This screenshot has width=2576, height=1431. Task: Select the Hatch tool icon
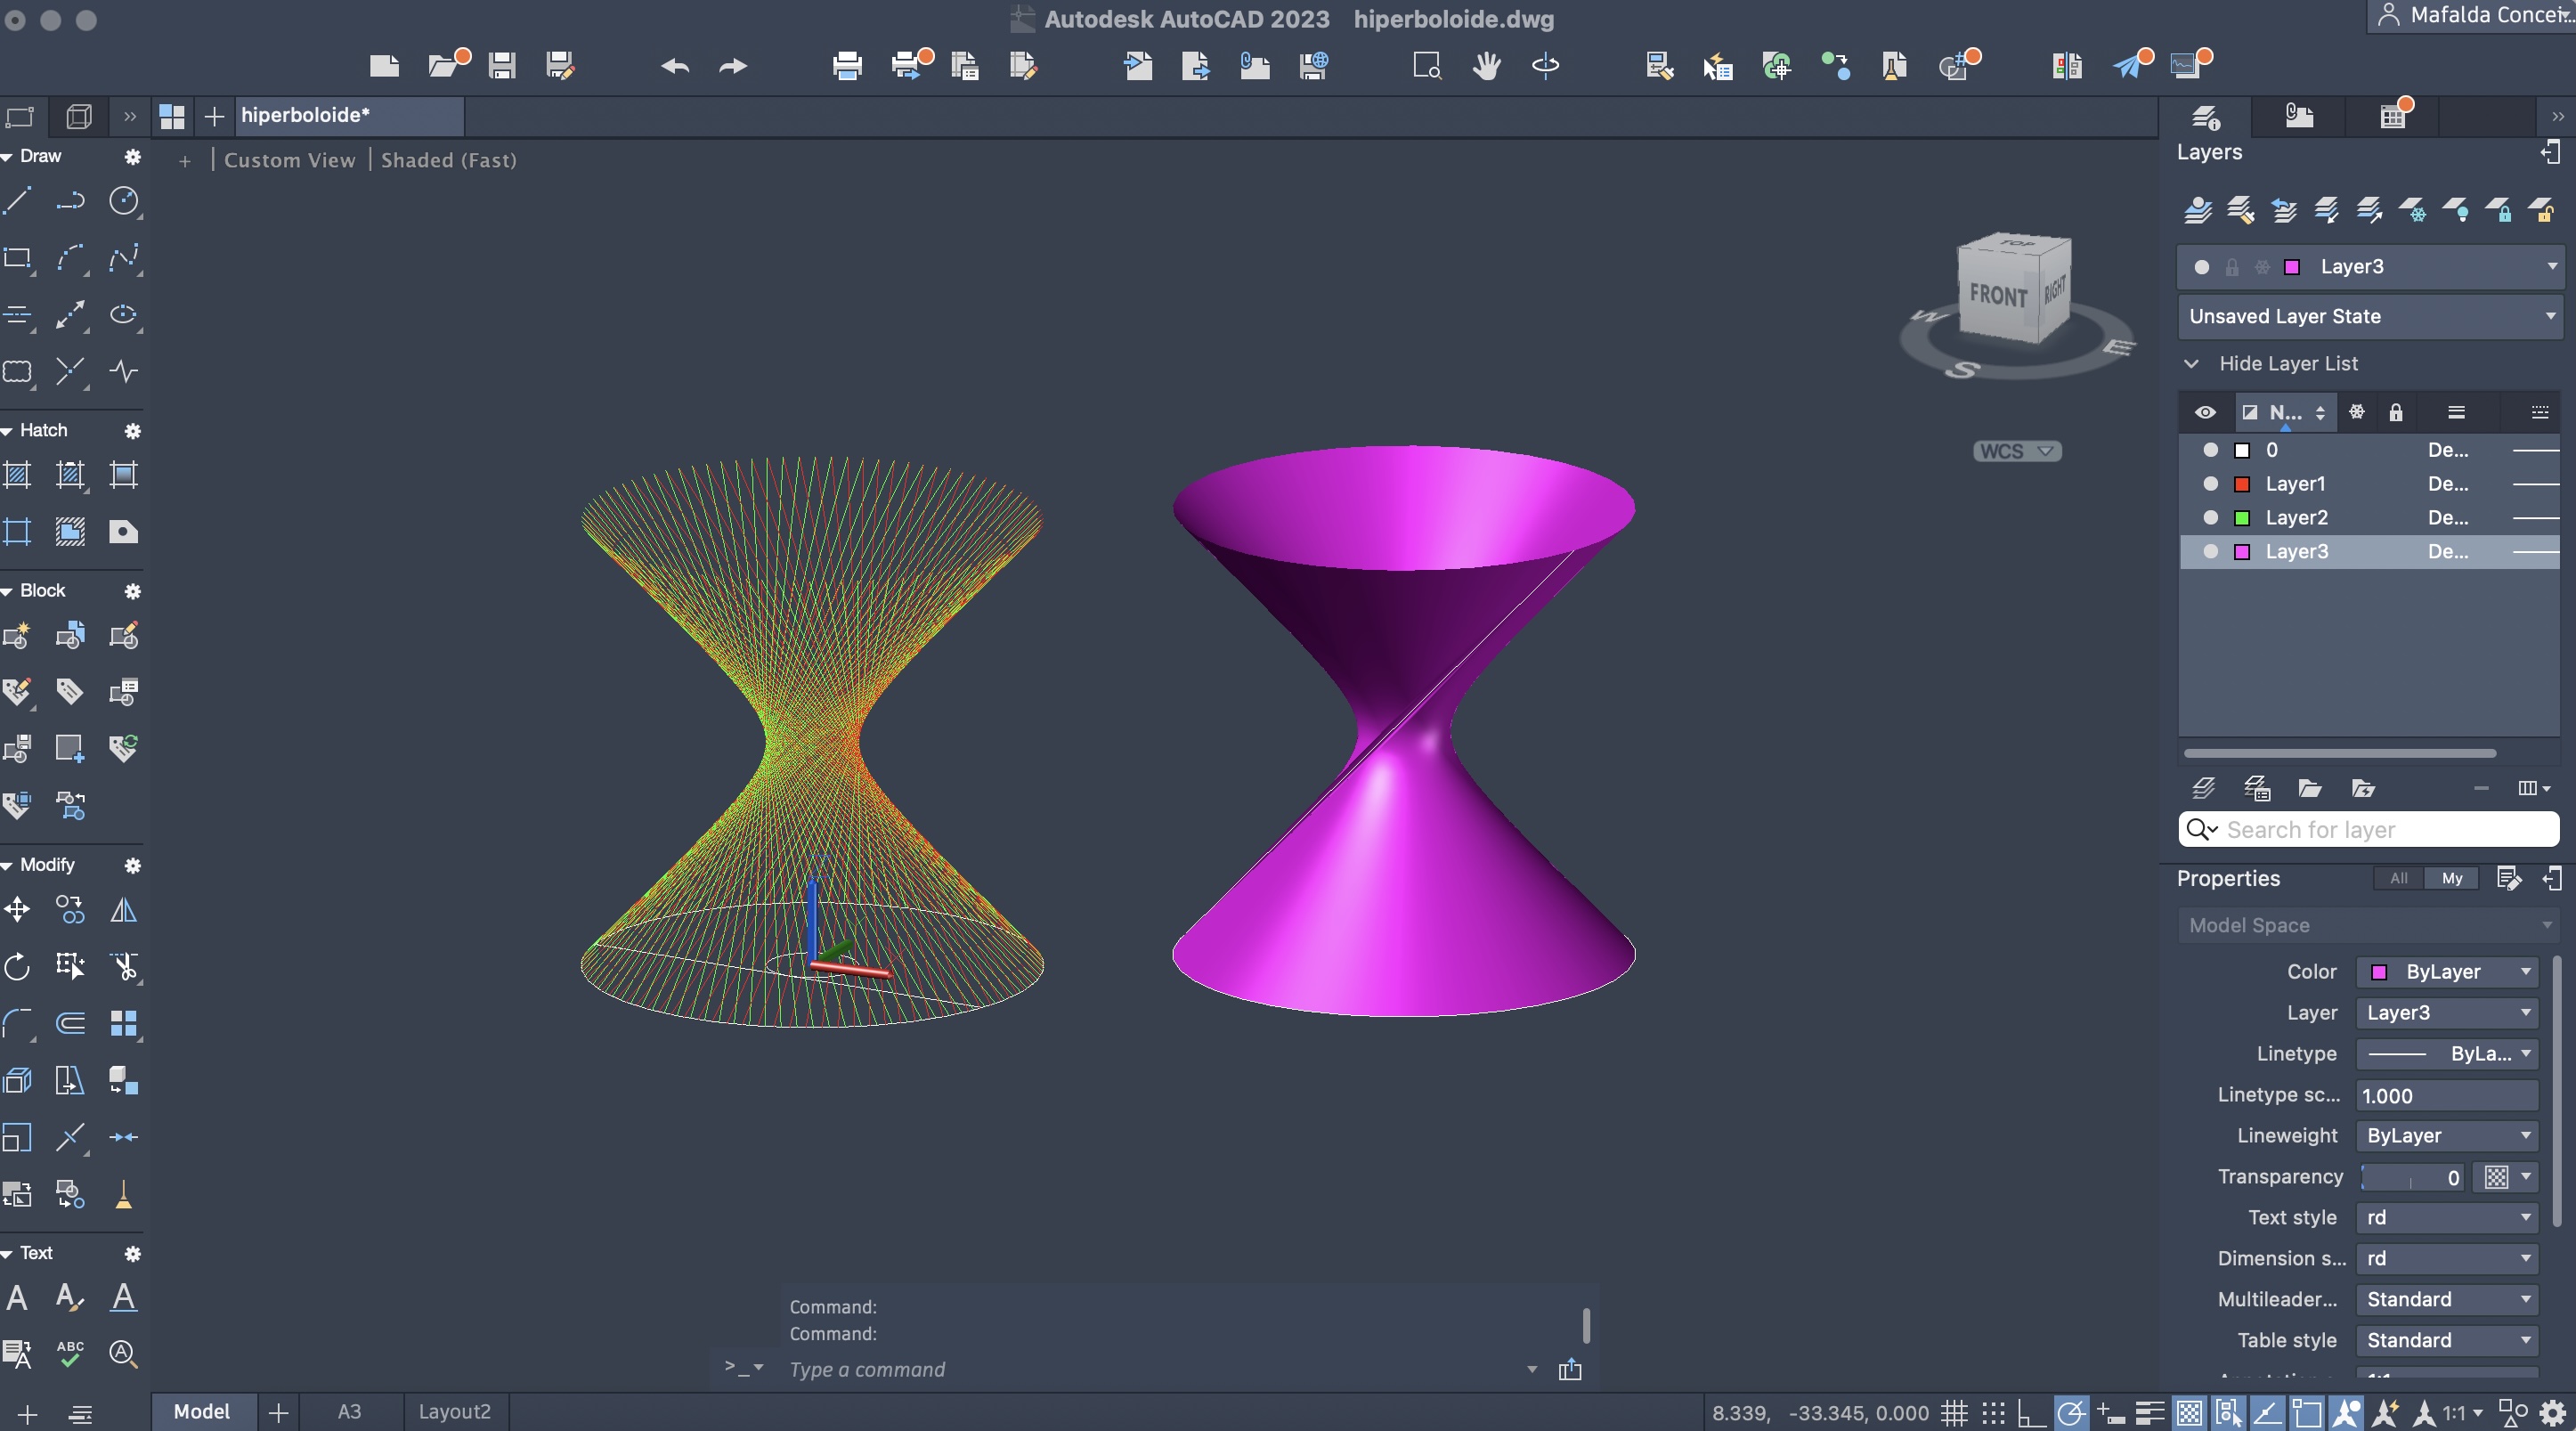point(18,475)
